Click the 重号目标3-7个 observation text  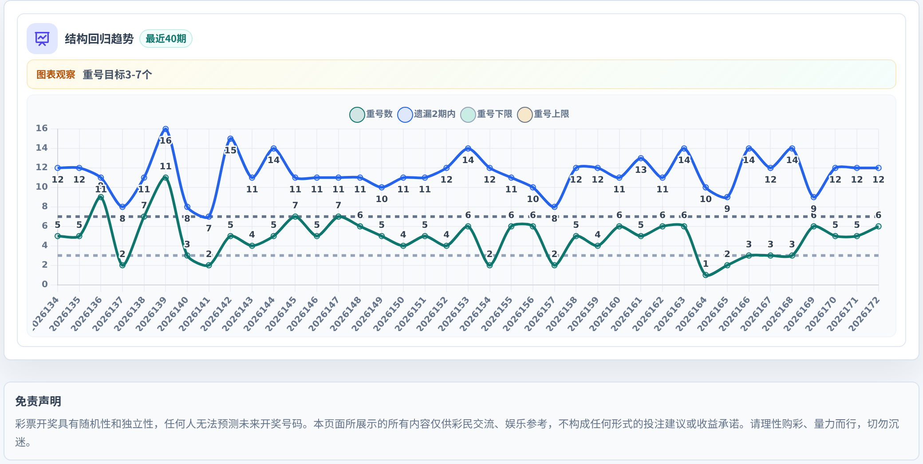(117, 74)
